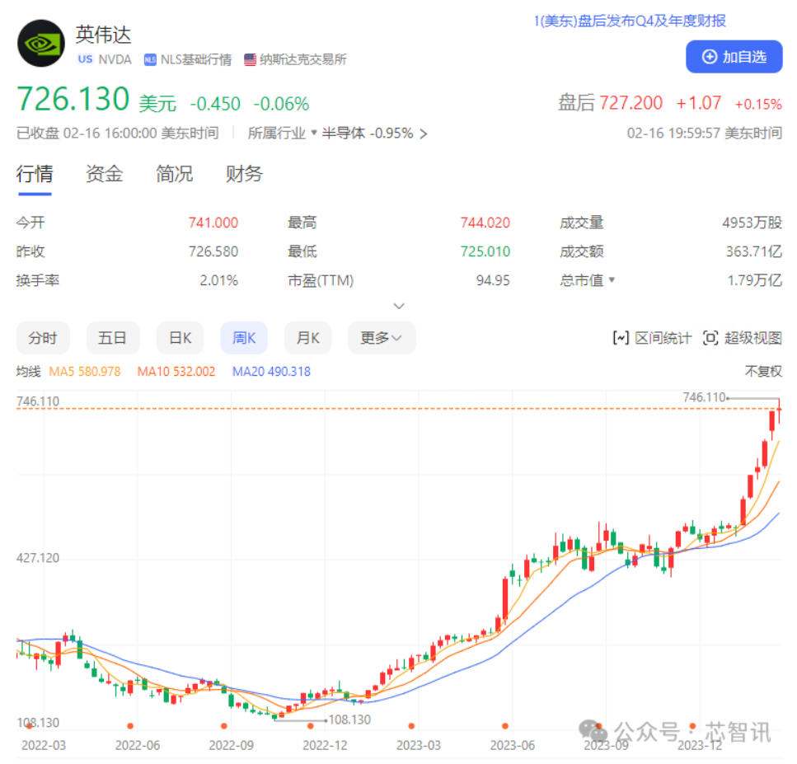Click the 今开 value 741.000

213,223
